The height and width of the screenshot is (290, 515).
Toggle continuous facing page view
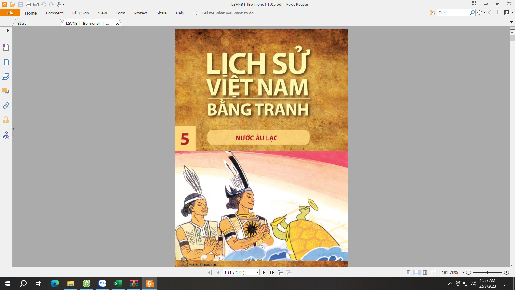click(433, 273)
